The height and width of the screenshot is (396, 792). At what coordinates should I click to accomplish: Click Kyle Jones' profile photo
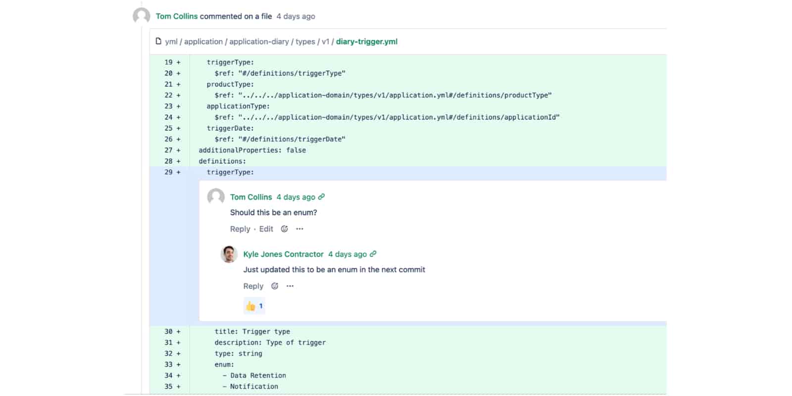(229, 254)
